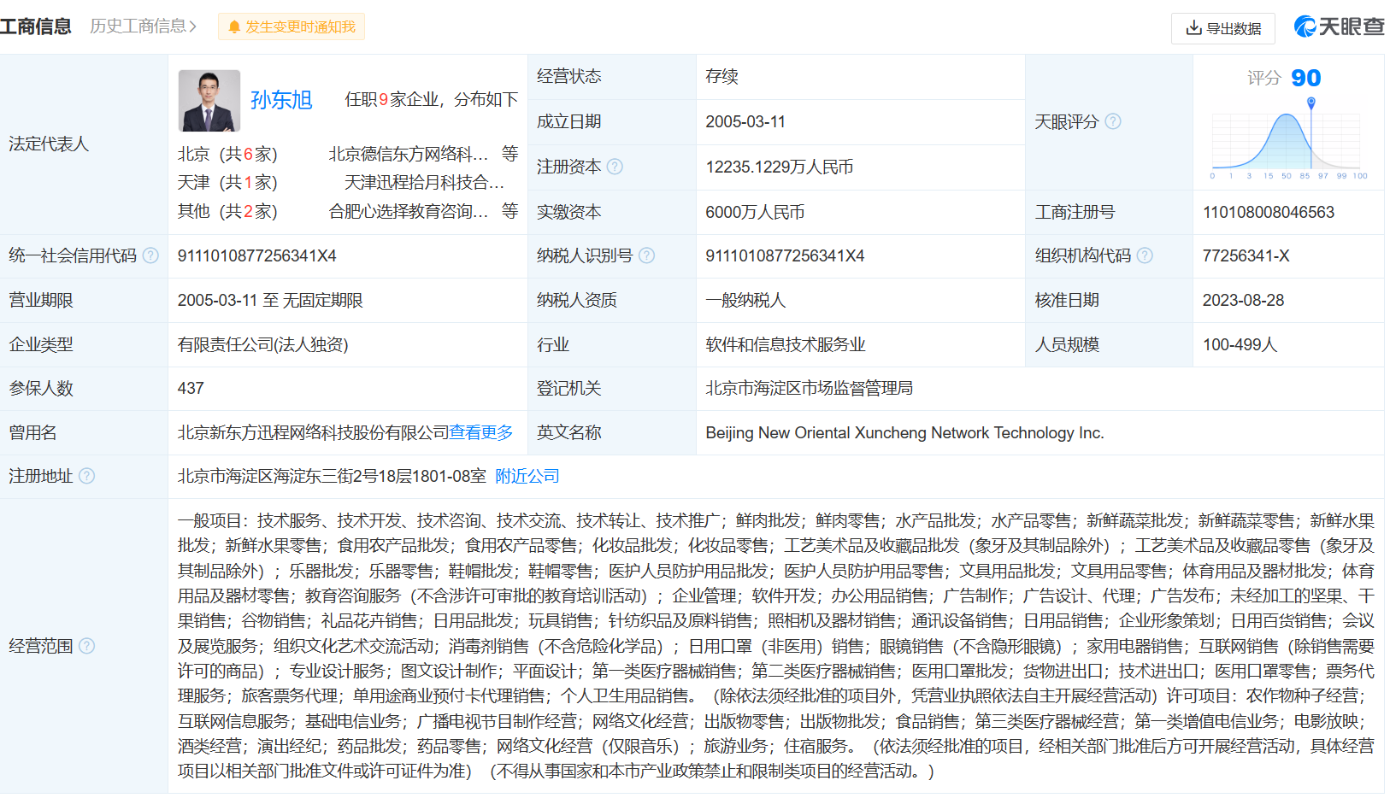Click 经营状态 value 存续

point(722,76)
